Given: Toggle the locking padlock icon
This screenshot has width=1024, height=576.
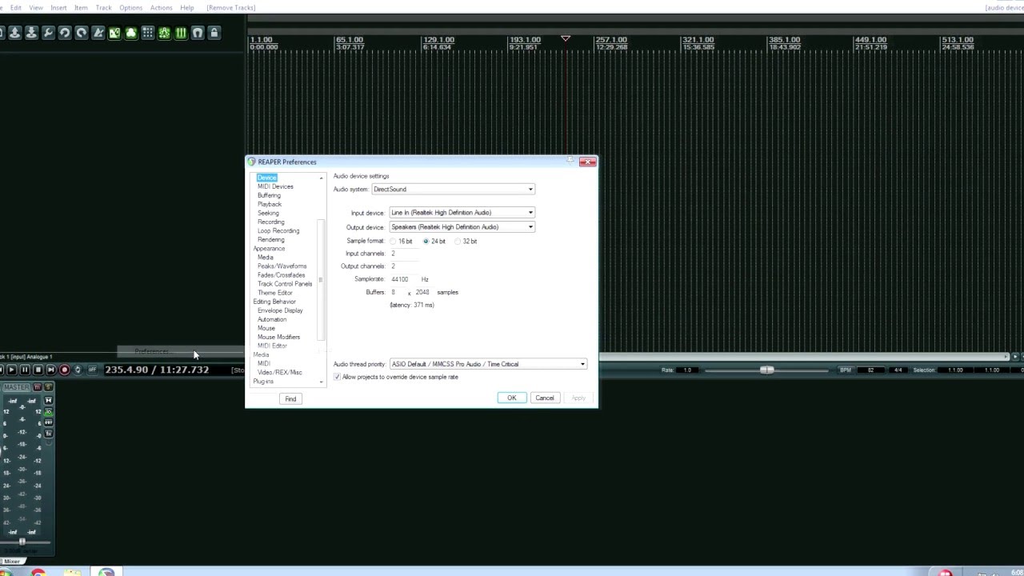Looking at the screenshot, I should tap(214, 33).
